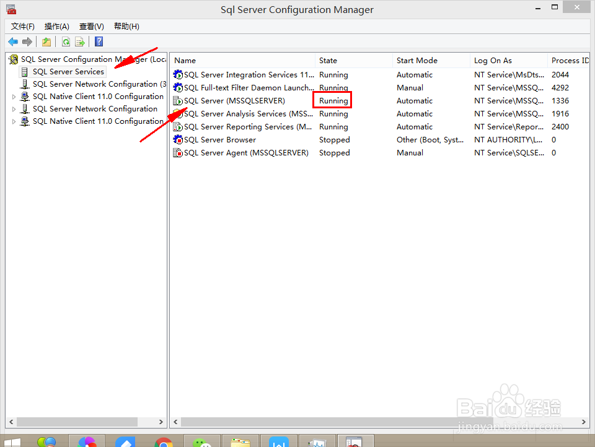Image resolution: width=595 pixels, height=447 pixels.
Task: Click the Process ID value 1916
Action: [560, 114]
